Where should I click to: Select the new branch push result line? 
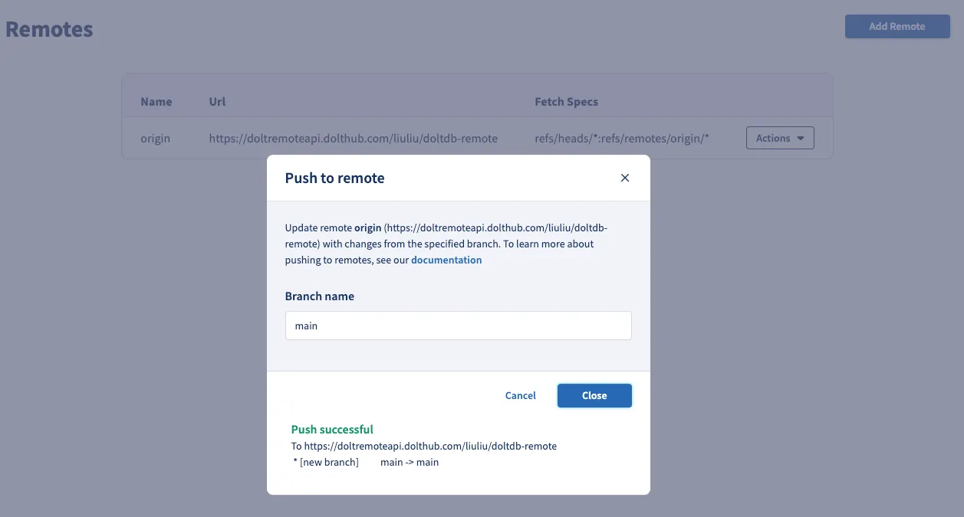click(x=366, y=462)
